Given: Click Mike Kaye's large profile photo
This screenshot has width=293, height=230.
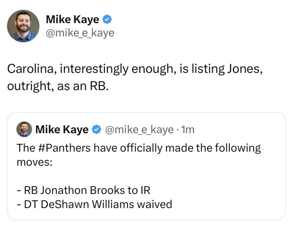Looking at the screenshot, I should tap(23, 26).
